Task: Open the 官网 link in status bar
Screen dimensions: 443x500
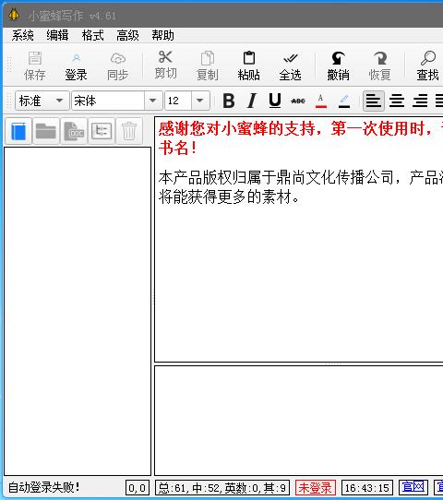Action: click(413, 487)
